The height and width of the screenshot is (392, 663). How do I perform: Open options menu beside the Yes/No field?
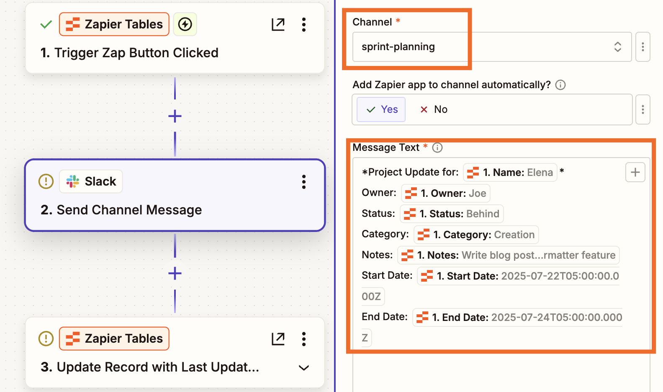point(643,109)
